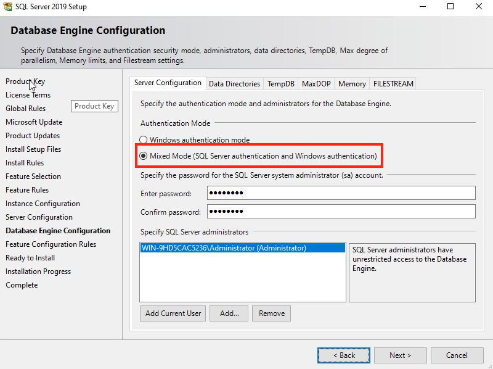The width and height of the screenshot is (493, 369).
Task: Click Installation Progress step in sidebar
Action: pyautogui.click(x=38, y=271)
